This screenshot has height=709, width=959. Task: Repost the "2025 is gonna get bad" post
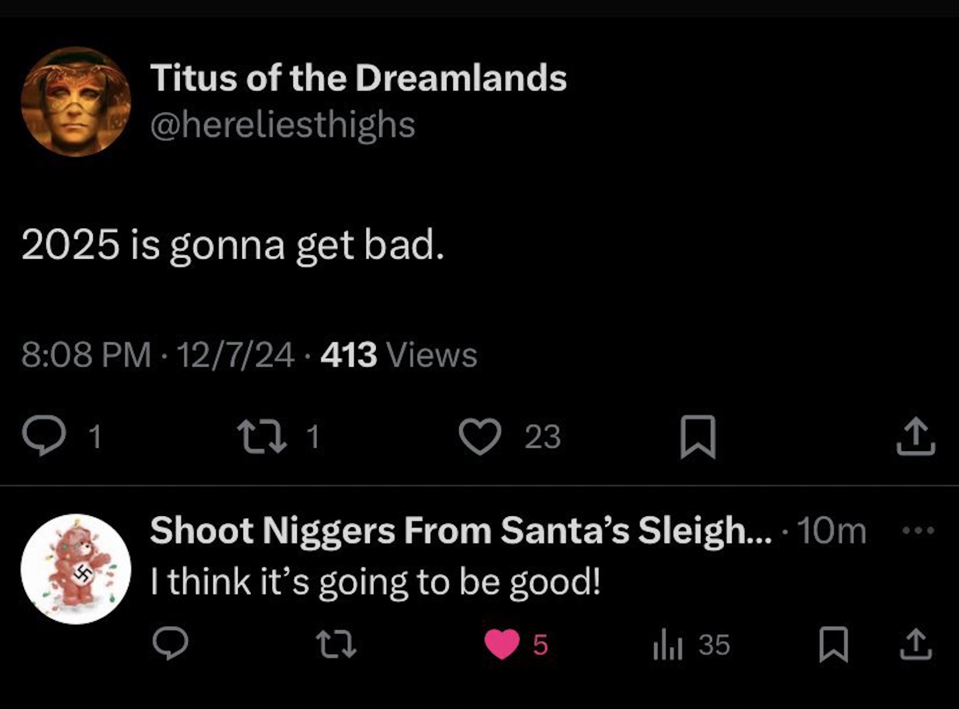[262, 436]
